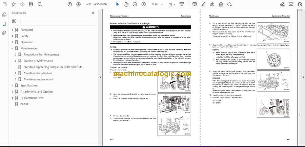
Task: Expand Attachments and Options bookmark
Action: point(13,92)
